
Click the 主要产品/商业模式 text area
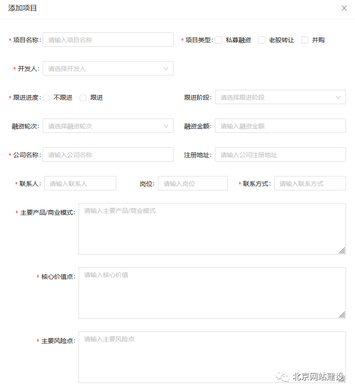coord(212,229)
